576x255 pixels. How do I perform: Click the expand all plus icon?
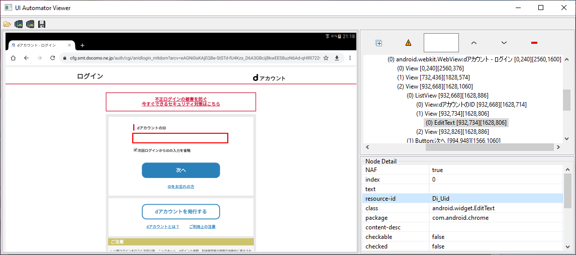point(379,43)
